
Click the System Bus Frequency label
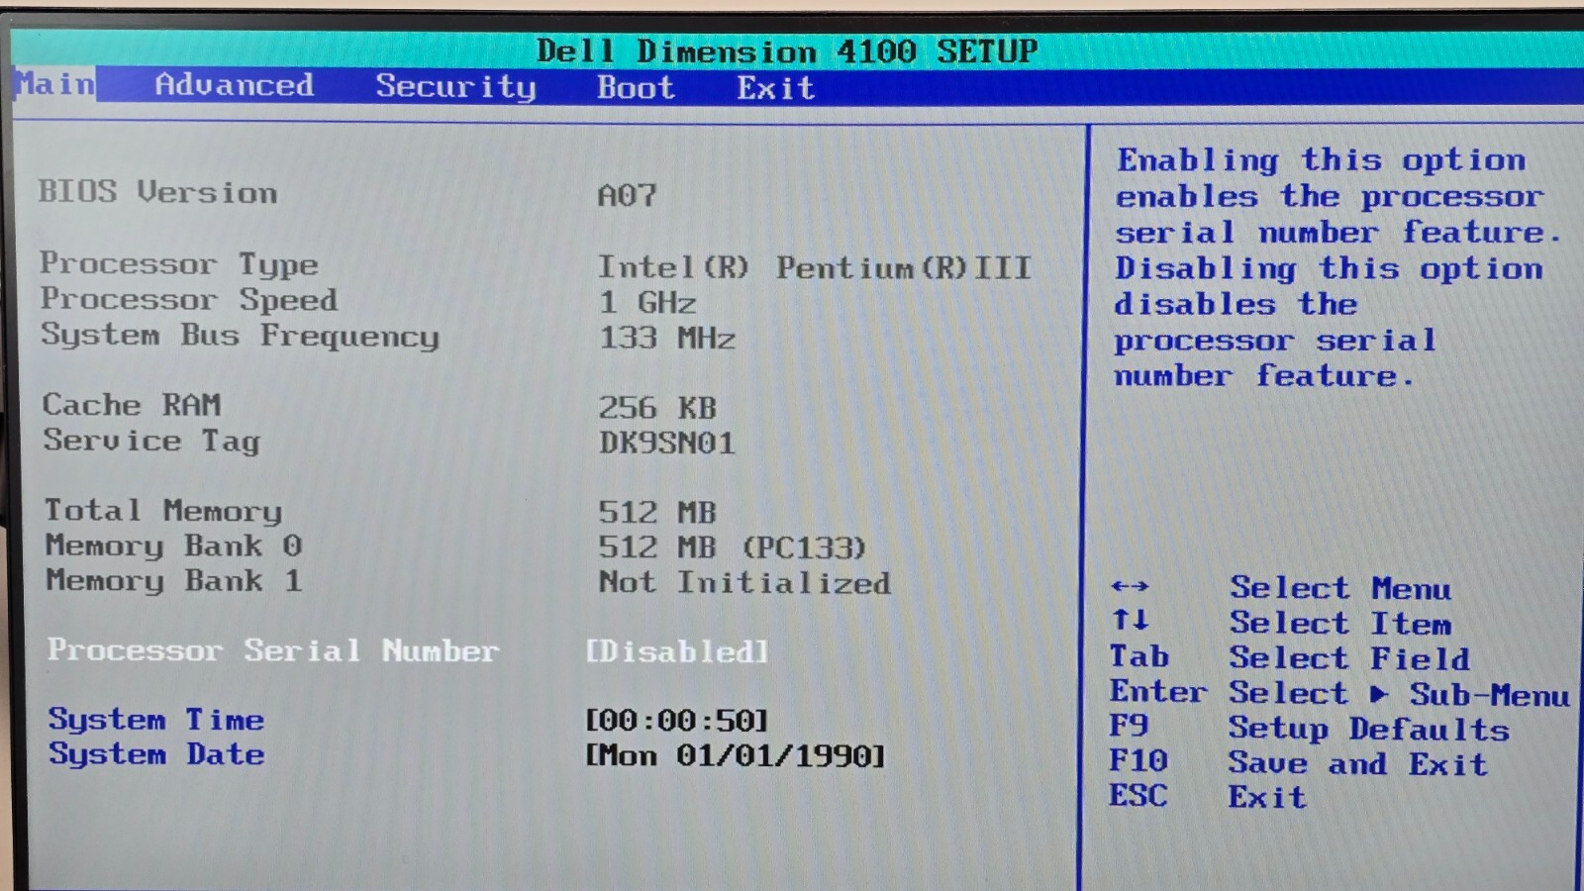coord(241,336)
